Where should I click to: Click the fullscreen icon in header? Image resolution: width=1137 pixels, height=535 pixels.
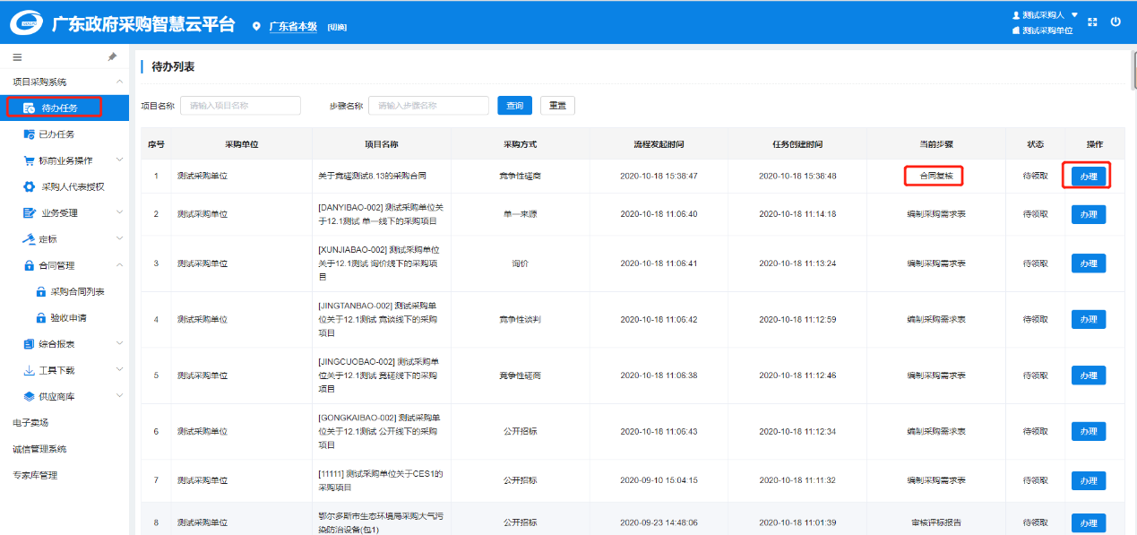pos(1092,22)
